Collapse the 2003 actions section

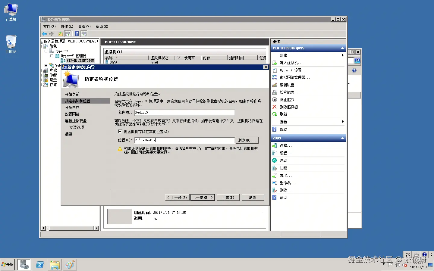342,138
